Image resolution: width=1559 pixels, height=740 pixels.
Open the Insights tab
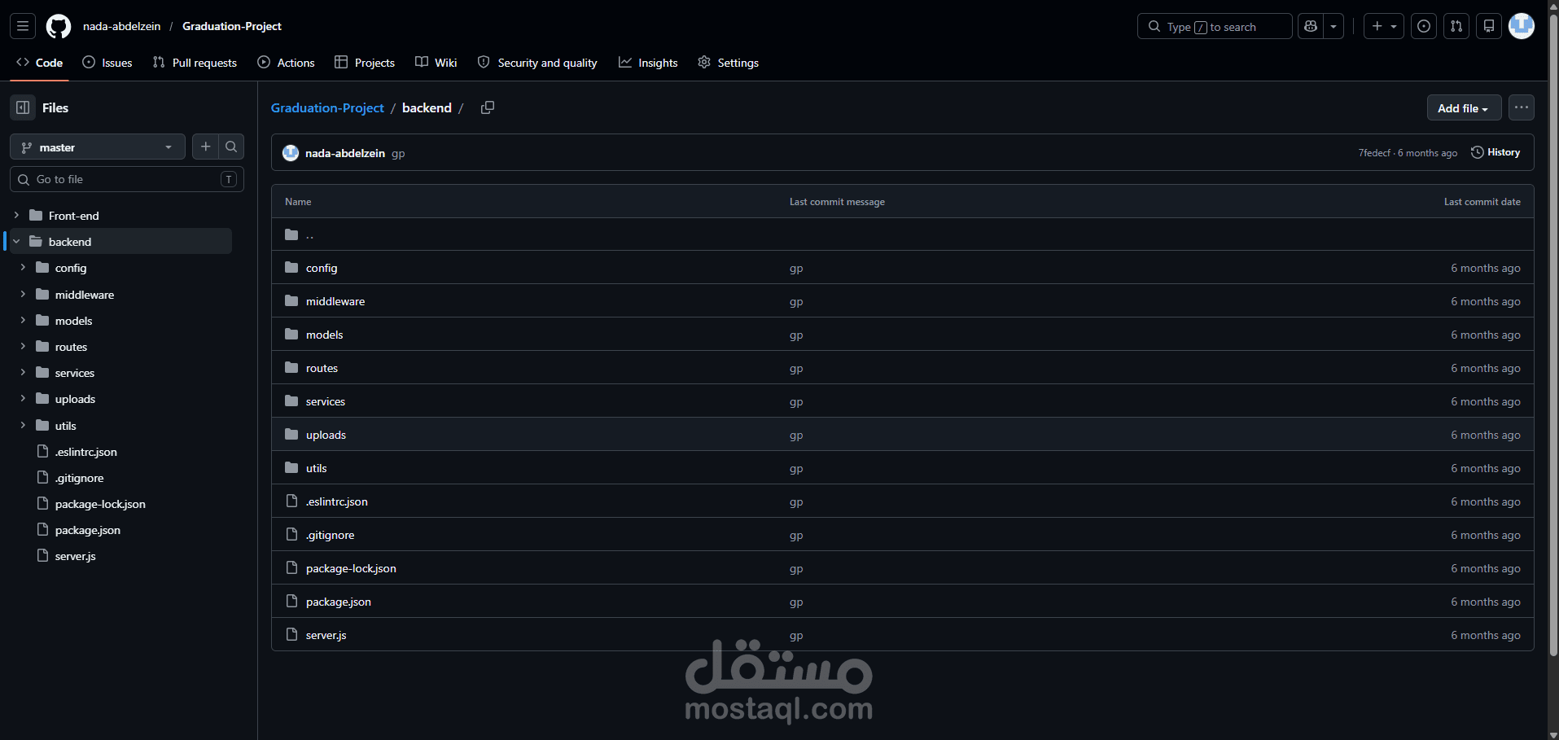click(x=648, y=63)
